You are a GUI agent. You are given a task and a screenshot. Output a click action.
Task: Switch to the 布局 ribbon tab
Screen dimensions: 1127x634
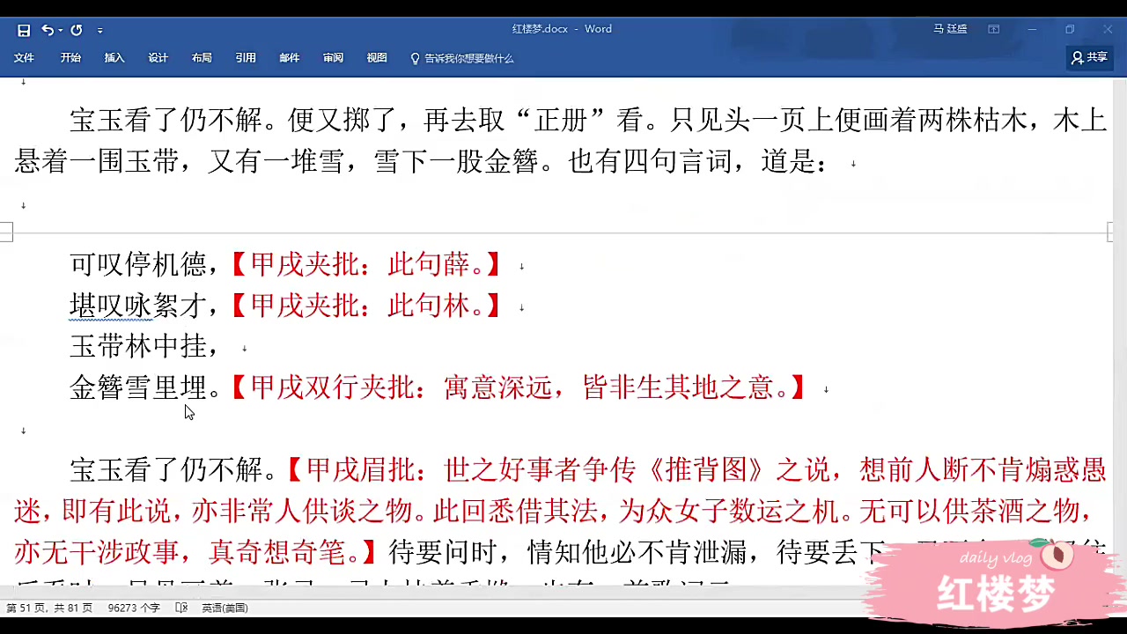pos(202,58)
